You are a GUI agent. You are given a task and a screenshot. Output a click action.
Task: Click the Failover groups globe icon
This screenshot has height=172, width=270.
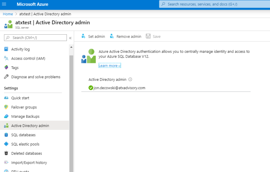[x=6, y=107]
